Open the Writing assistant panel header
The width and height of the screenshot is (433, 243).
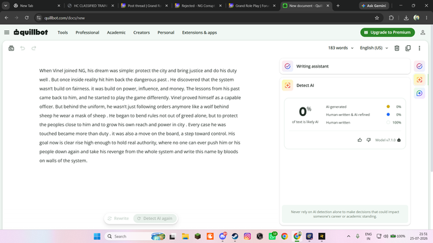pyautogui.click(x=345, y=66)
